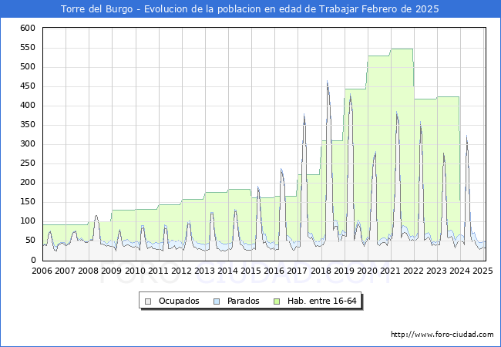
Task: Click the 2008 x-axis label
Action: (x=88, y=271)
